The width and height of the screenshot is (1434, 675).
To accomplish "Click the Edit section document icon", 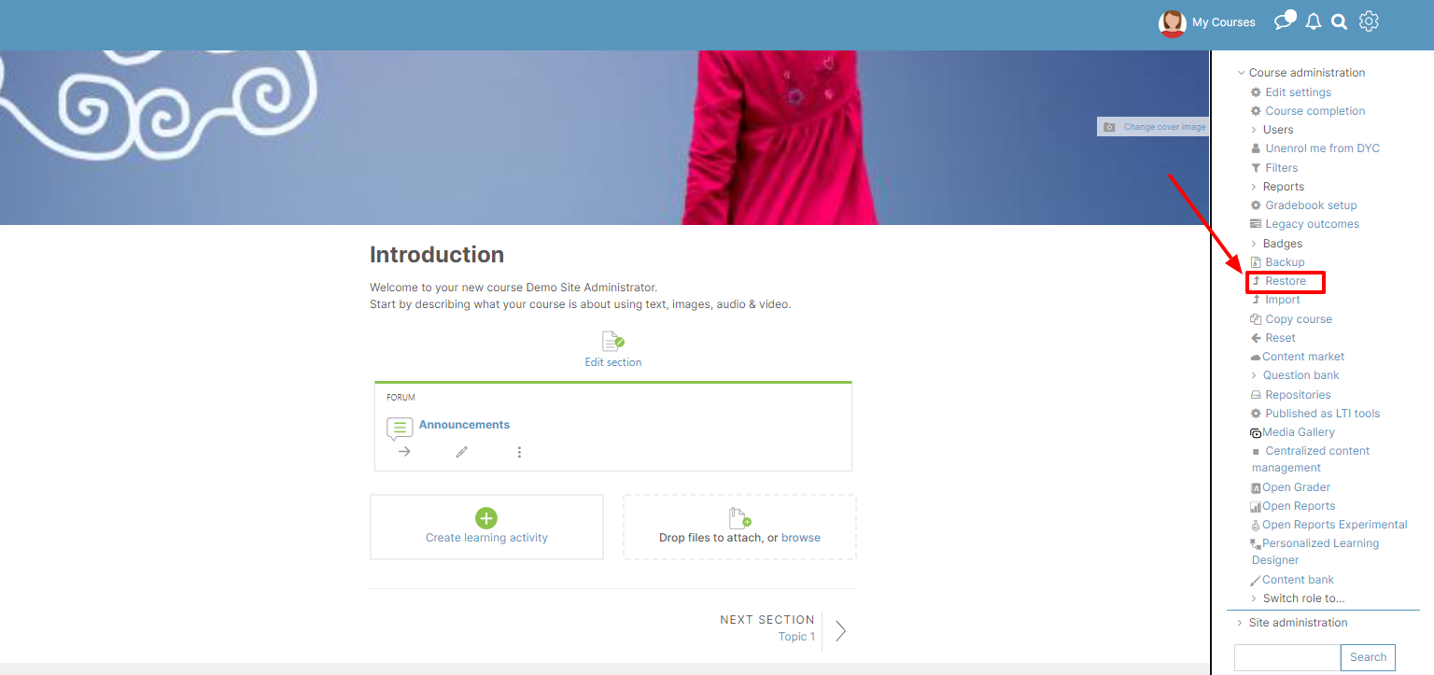I will click(612, 341).
